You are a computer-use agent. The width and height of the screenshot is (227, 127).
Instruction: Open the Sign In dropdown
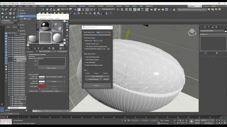[195, 6]
